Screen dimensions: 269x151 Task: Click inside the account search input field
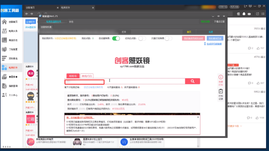click(x=125, y=81)
